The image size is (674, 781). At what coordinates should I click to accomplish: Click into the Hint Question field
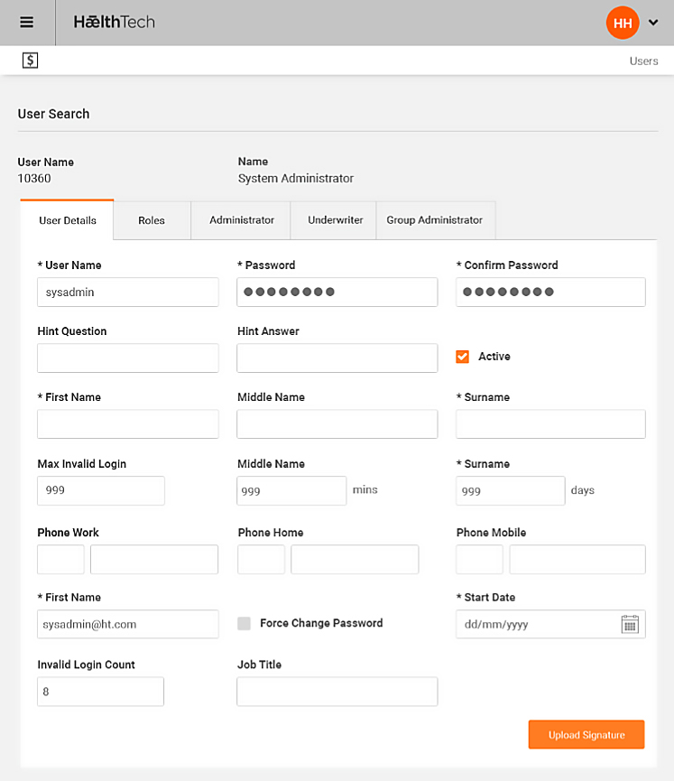pos(128,358)
